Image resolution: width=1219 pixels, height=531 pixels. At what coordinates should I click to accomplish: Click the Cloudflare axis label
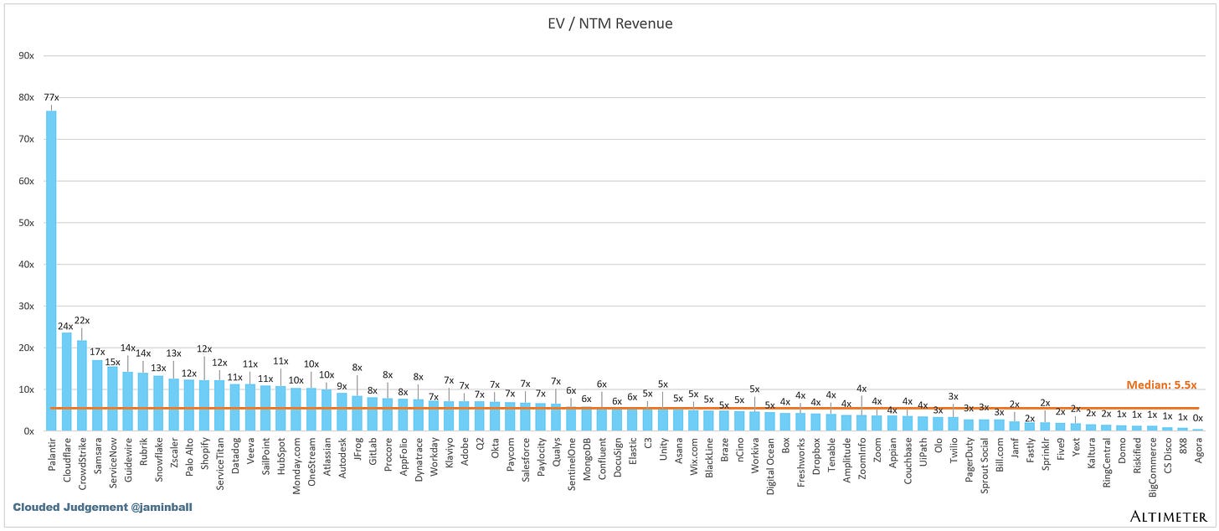(66, 458)
